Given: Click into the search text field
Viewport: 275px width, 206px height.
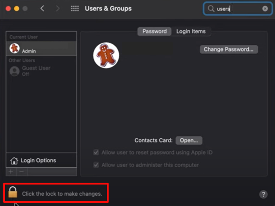Looking at the screenshot, I should pos(237,9).
